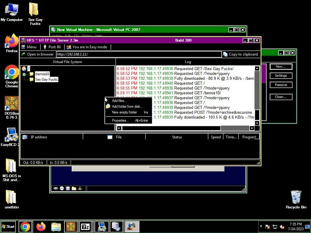Click New... in Virtual PC Console

coord(281,66)
